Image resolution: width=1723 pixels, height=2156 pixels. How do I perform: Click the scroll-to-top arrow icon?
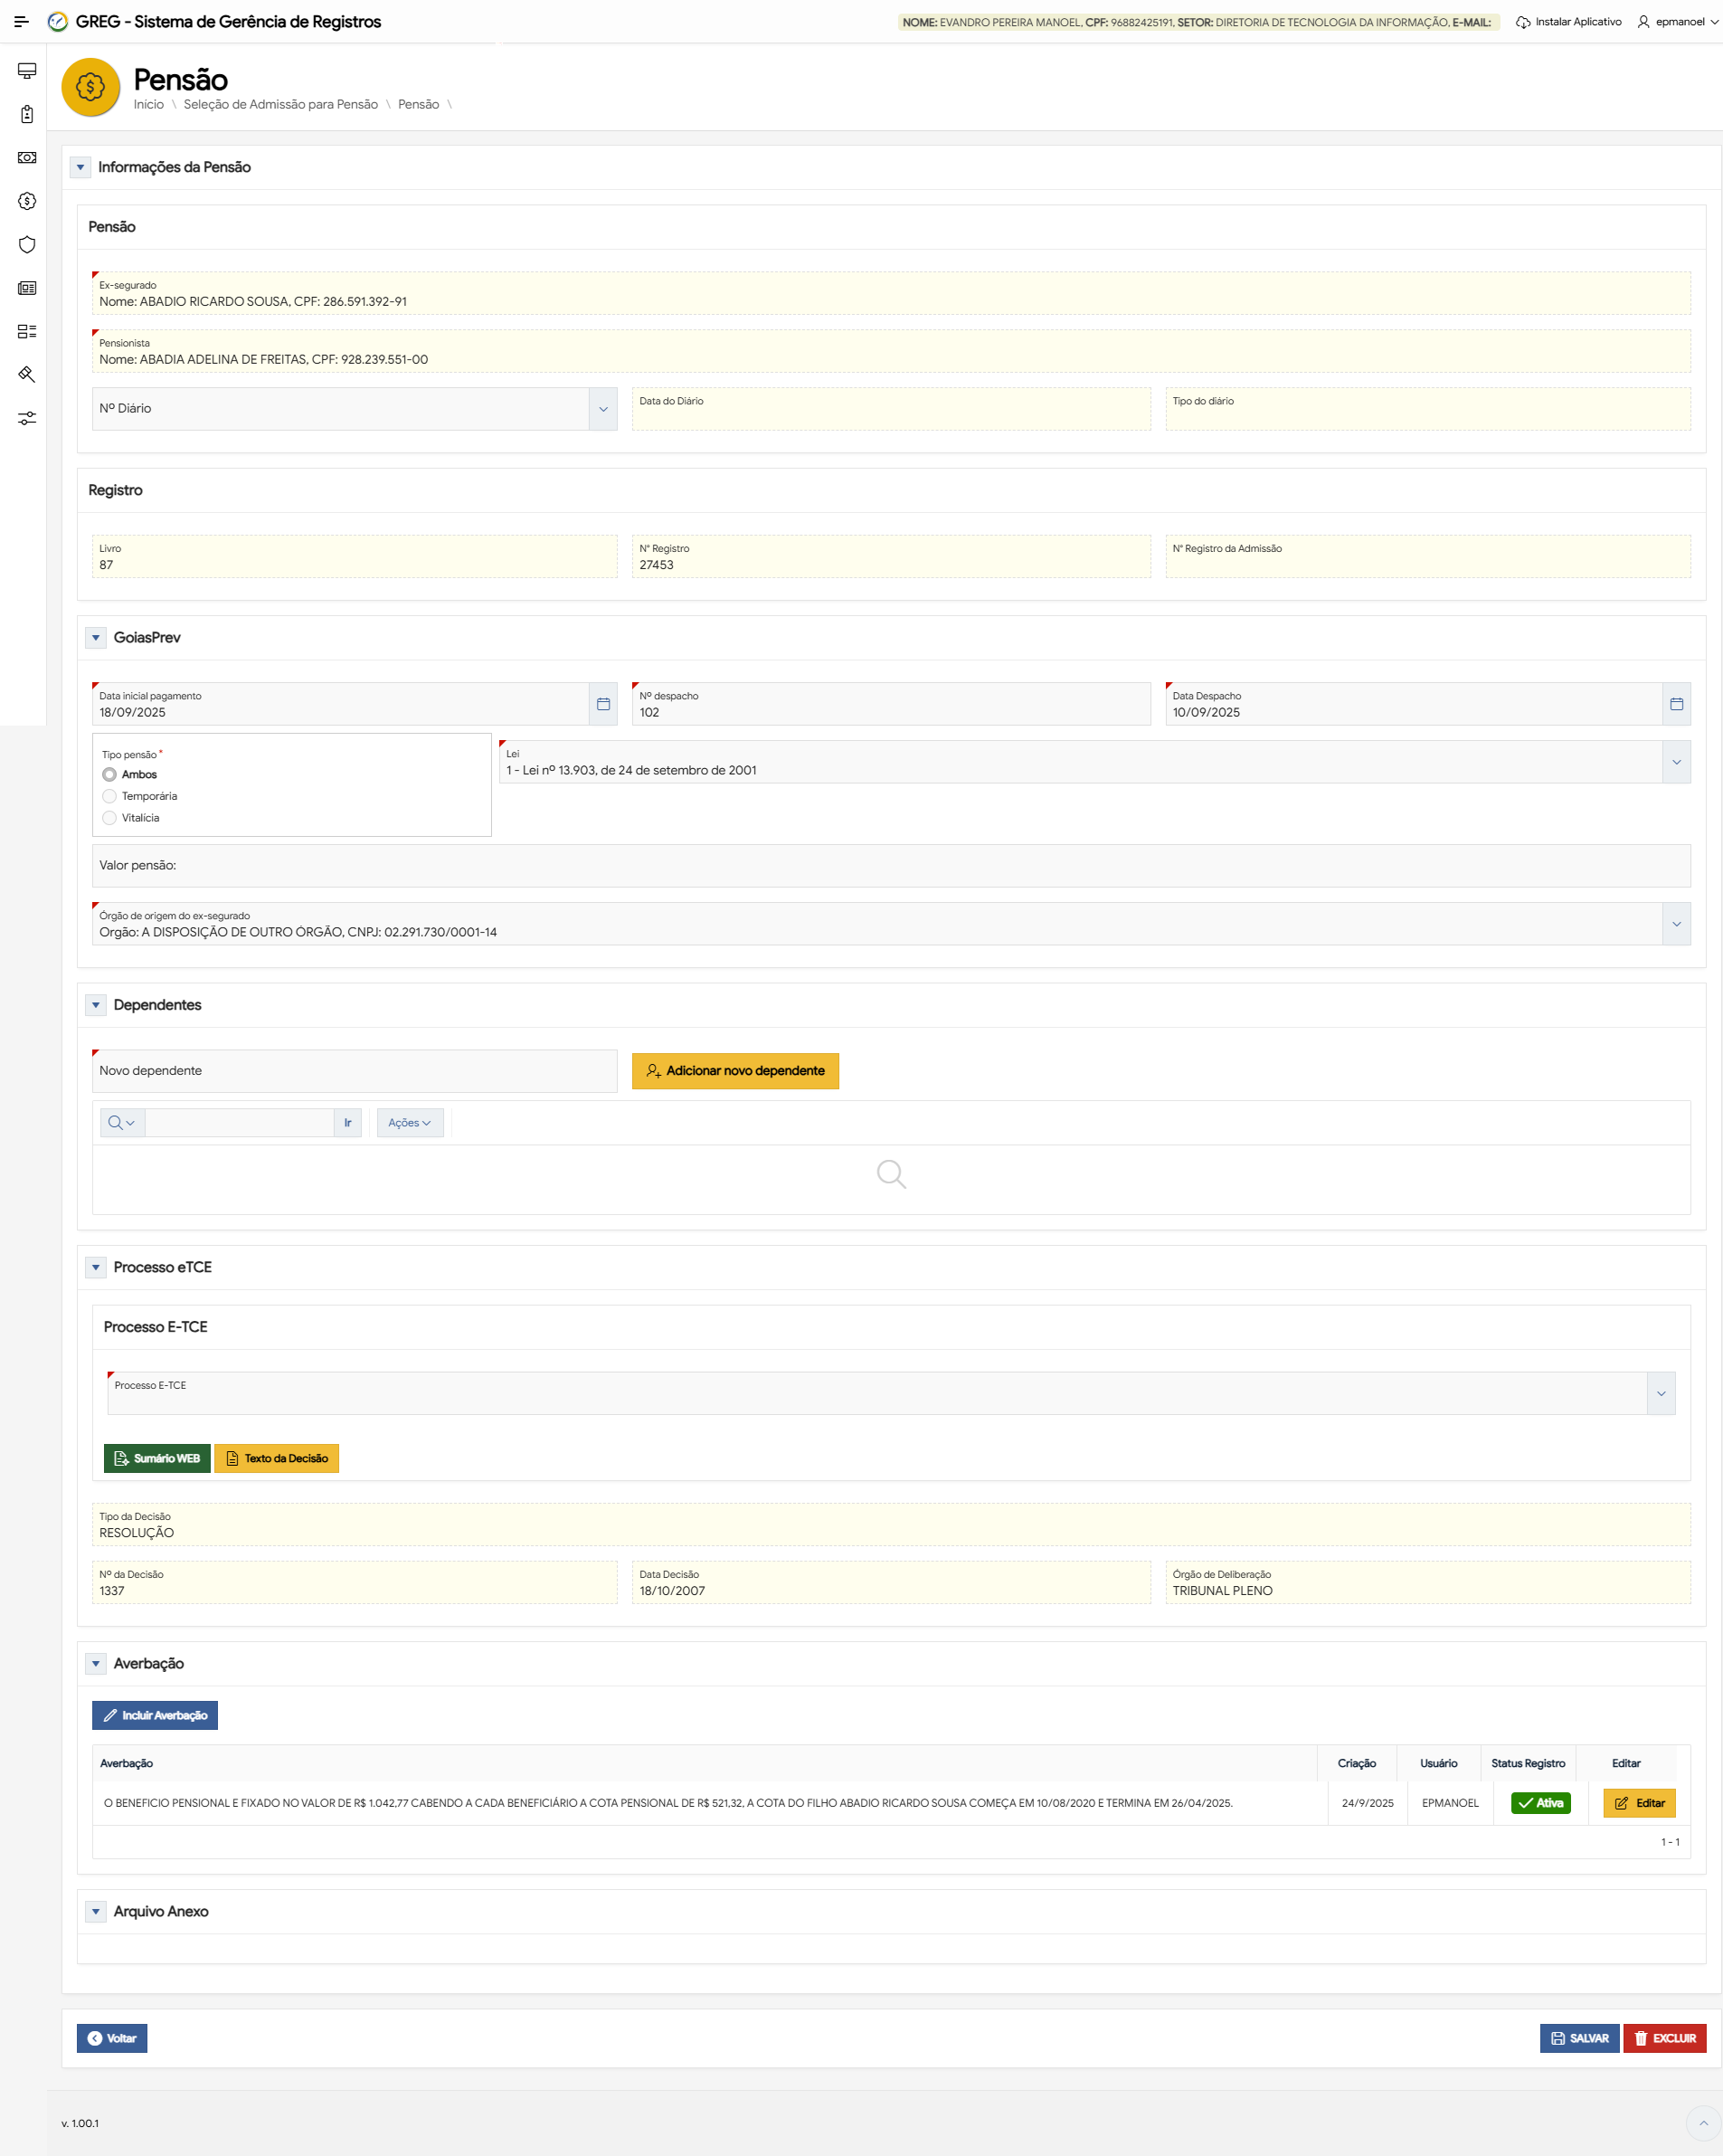(x=1703, y=2122)
